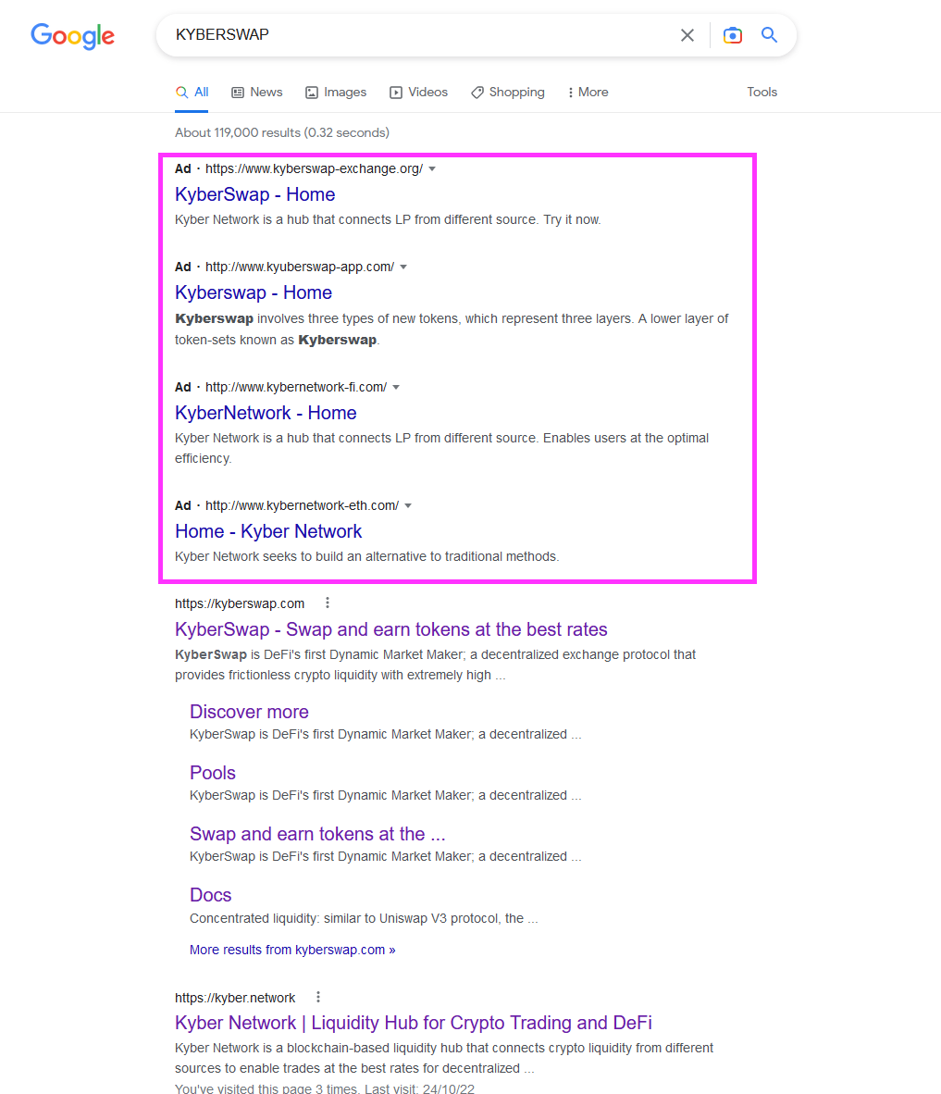Open the 'KyberSwap - Home' ad link
The width and height of the screenshot is (941, 1094).
coord(254,194)
